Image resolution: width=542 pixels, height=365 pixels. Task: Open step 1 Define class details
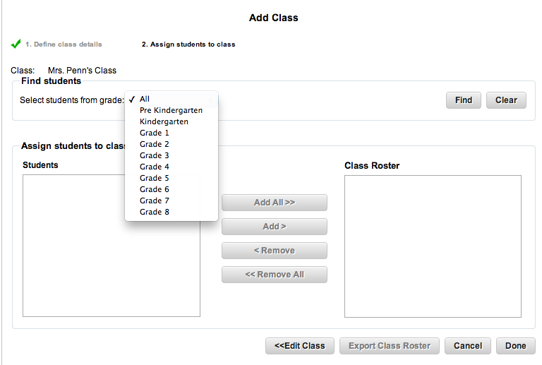pos(64,44)
